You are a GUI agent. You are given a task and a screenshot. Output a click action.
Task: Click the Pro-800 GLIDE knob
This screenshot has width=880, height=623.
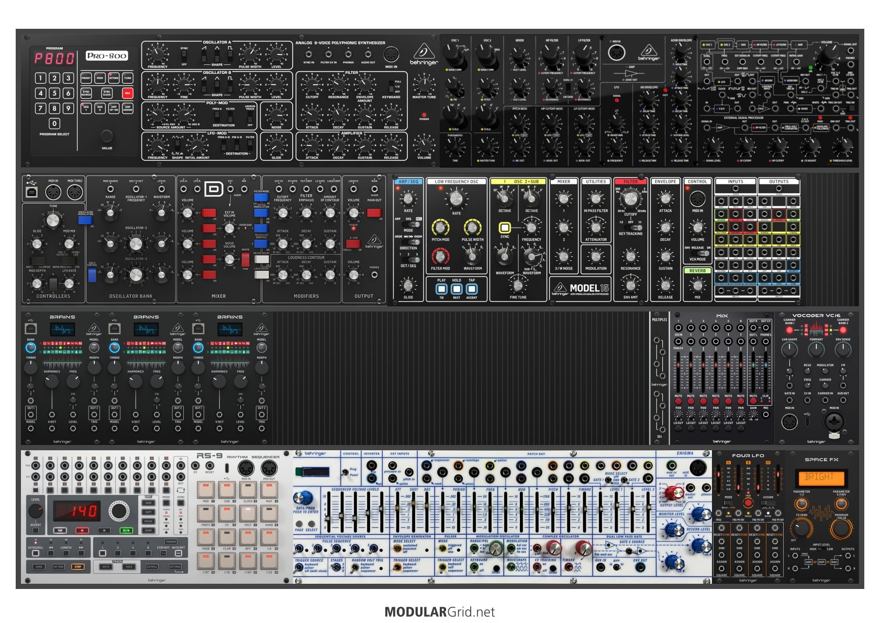pos(276,145)
